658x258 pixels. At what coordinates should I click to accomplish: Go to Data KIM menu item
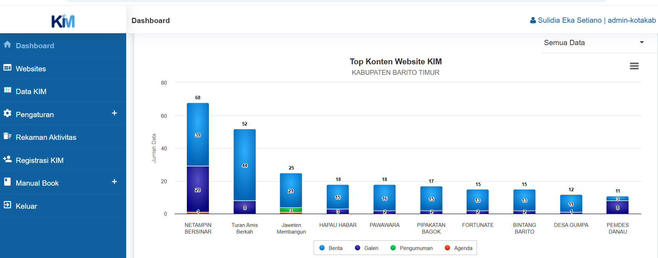[31, 92]
